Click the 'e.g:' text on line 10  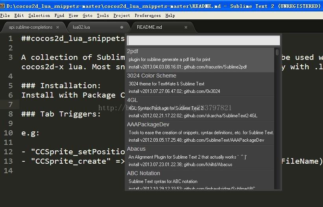[30, 133]
